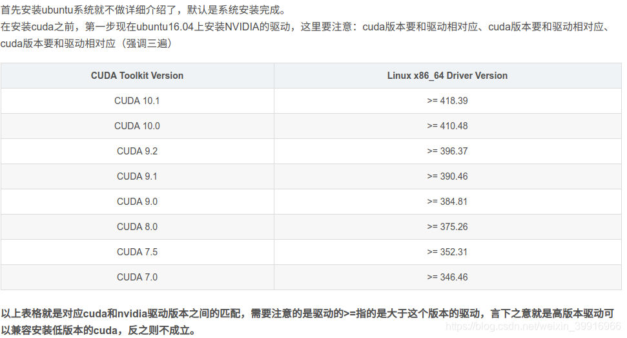Click the '>= 418.39' driver version cell

447,101
